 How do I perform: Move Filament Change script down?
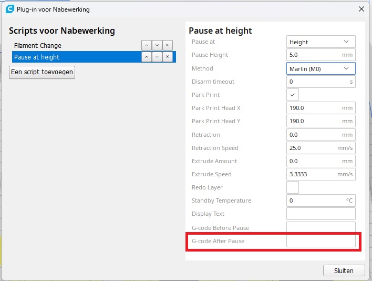[157, 46]
